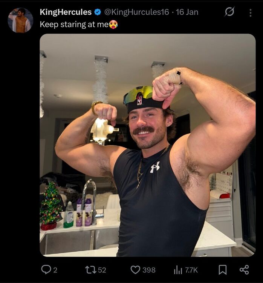
Task: Open the attached flexing photo
Action: point(148,145)
